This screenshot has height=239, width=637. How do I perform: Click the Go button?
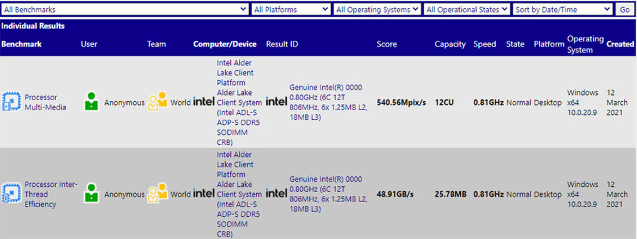(x=625, y=10)
